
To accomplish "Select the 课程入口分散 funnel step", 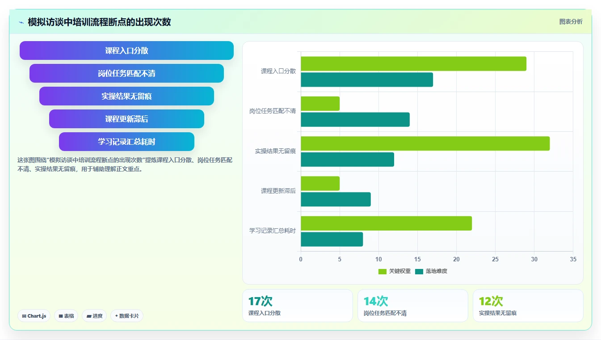I will click(x=126, y=50).
